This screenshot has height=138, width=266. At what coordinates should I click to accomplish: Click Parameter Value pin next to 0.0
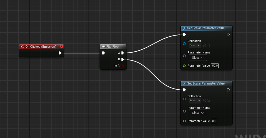185,121
